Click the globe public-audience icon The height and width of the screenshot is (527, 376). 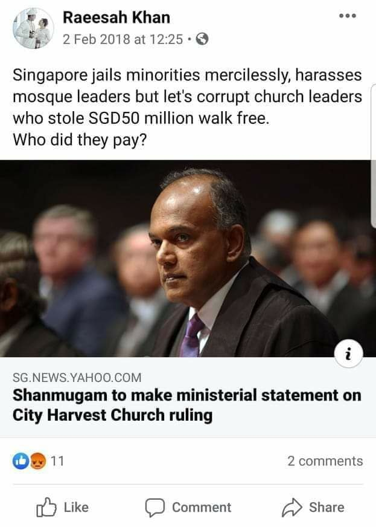tap(202, 40)
